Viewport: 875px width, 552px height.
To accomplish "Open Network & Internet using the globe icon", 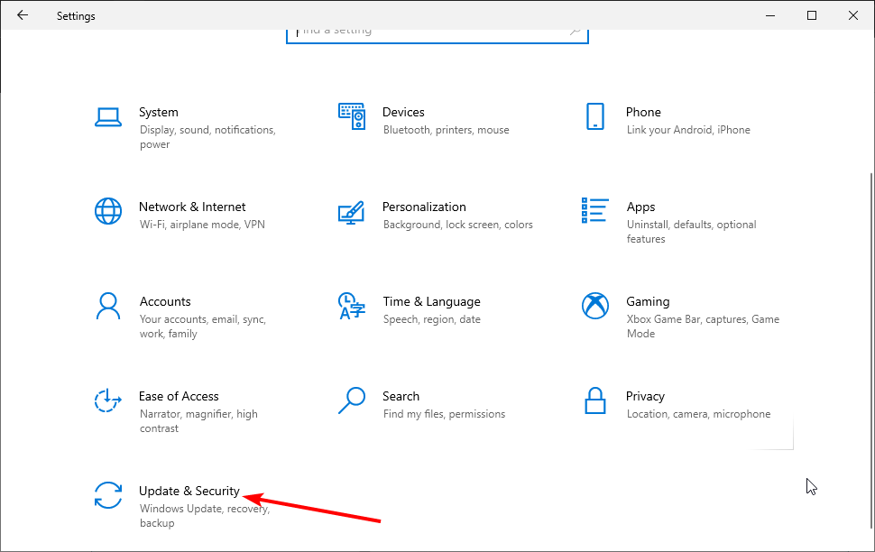I will pos(108,212).
